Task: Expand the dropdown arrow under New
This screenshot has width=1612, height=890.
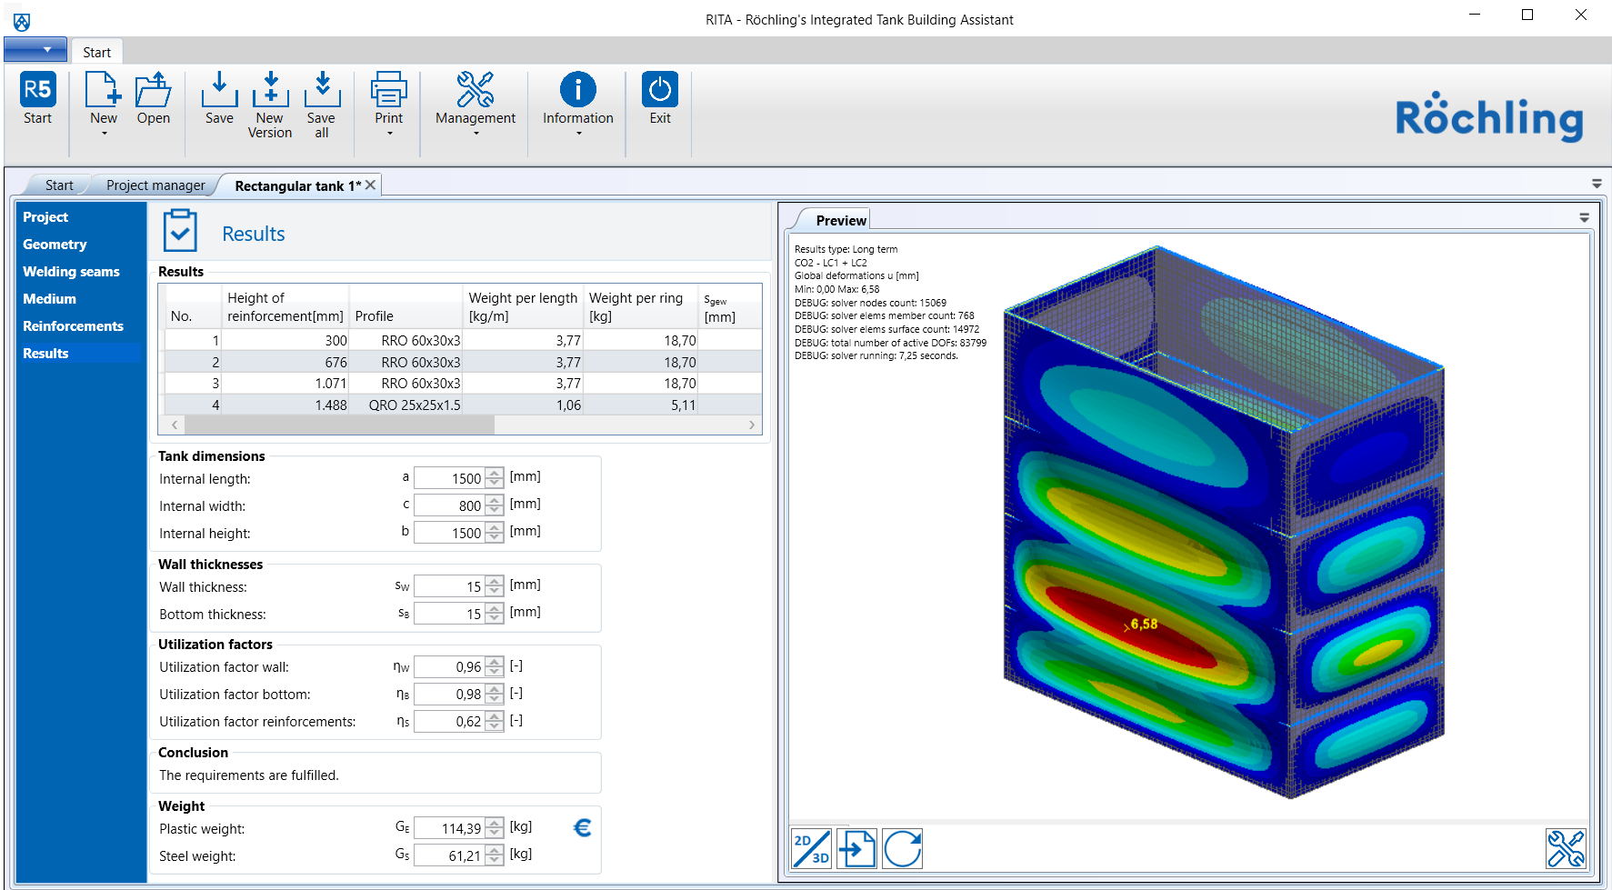Action: pos(104,134)
